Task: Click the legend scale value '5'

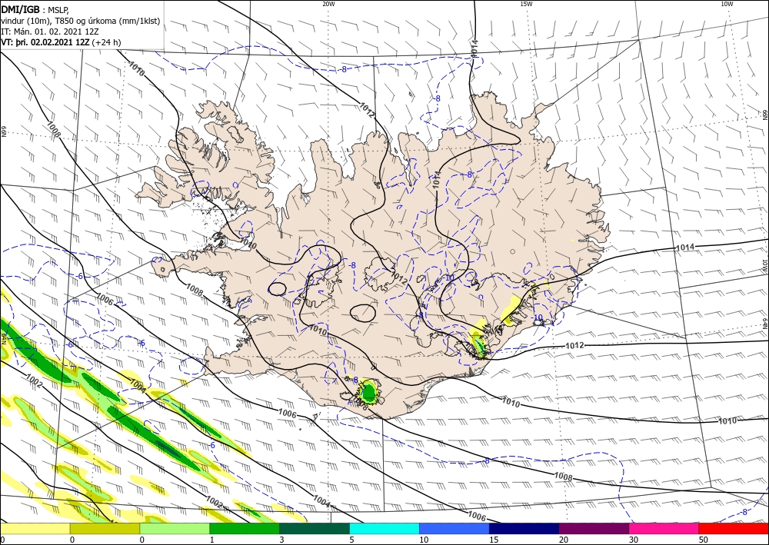Action: (x=351, y=540)
